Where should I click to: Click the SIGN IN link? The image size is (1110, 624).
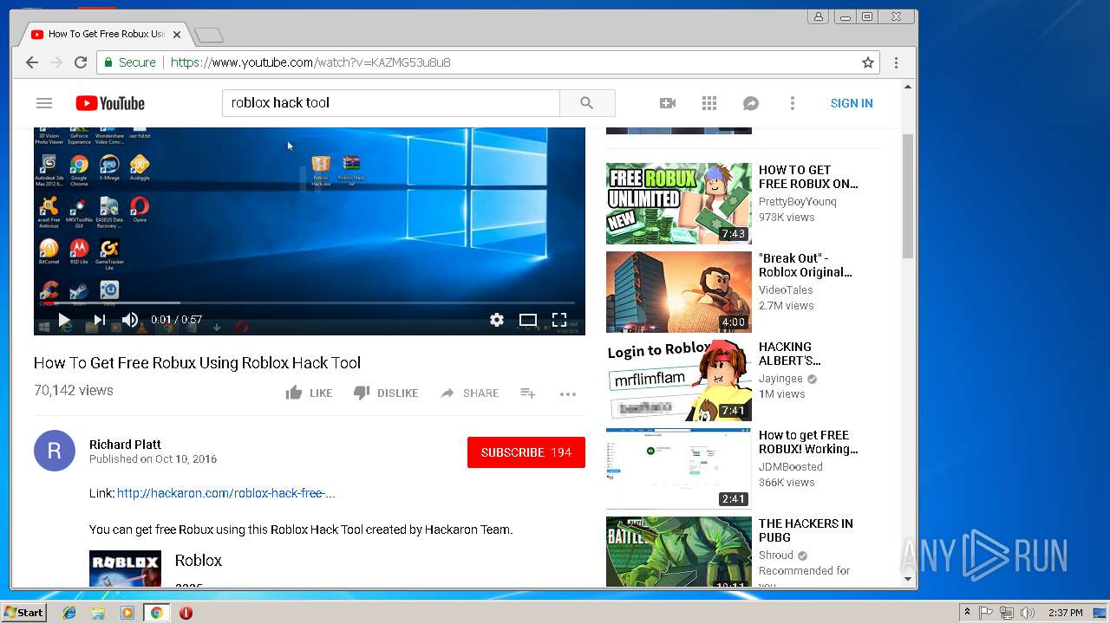click(x=852, y=103)
